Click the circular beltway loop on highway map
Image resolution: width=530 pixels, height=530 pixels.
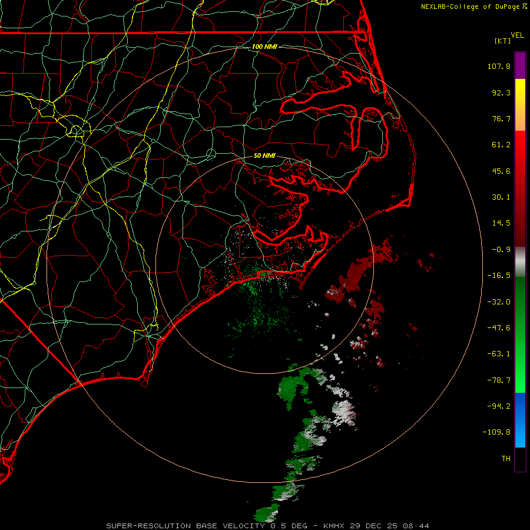(x=76, y=131)
